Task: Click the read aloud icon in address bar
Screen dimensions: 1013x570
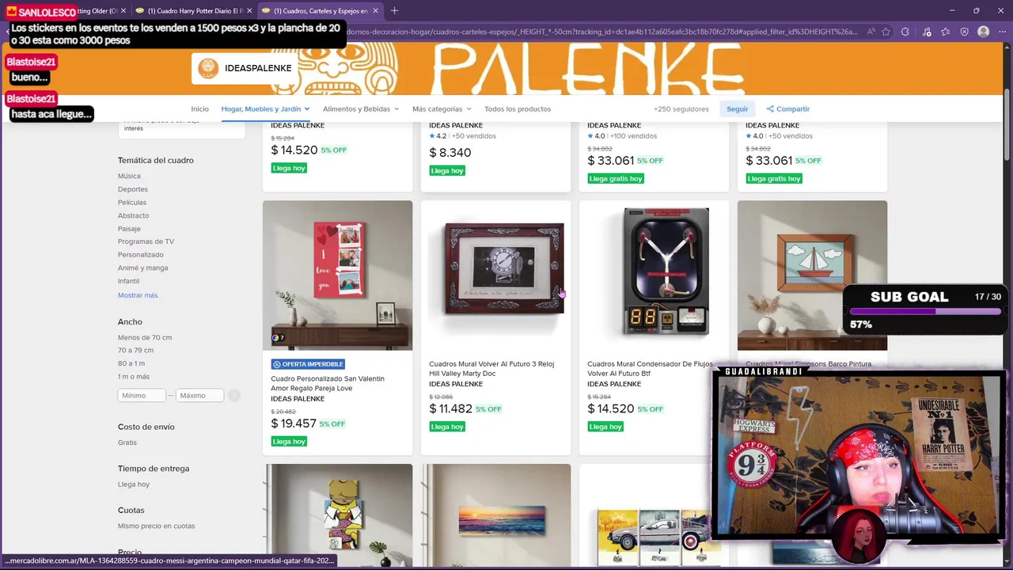Action: (871, 32)
